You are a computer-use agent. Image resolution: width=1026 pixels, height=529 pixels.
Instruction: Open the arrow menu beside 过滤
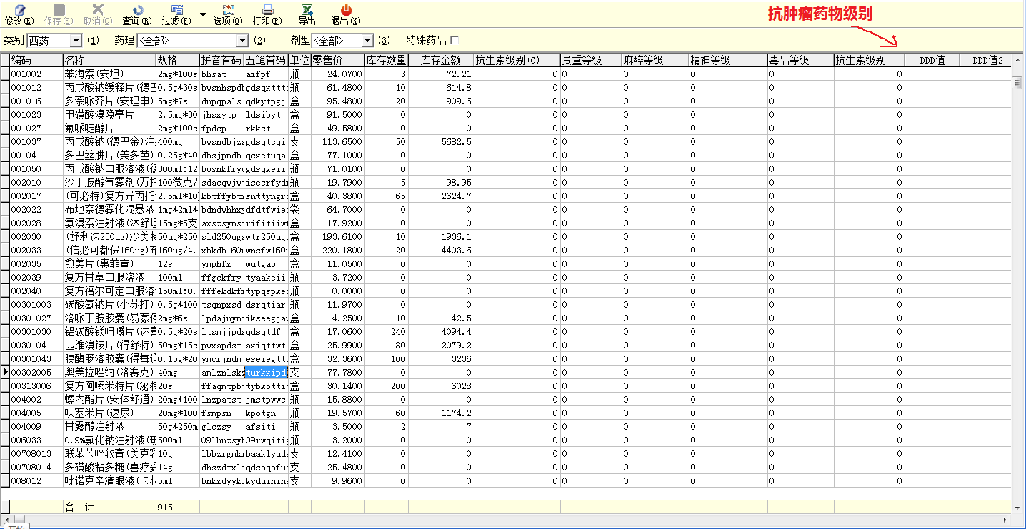pos(203,14)
